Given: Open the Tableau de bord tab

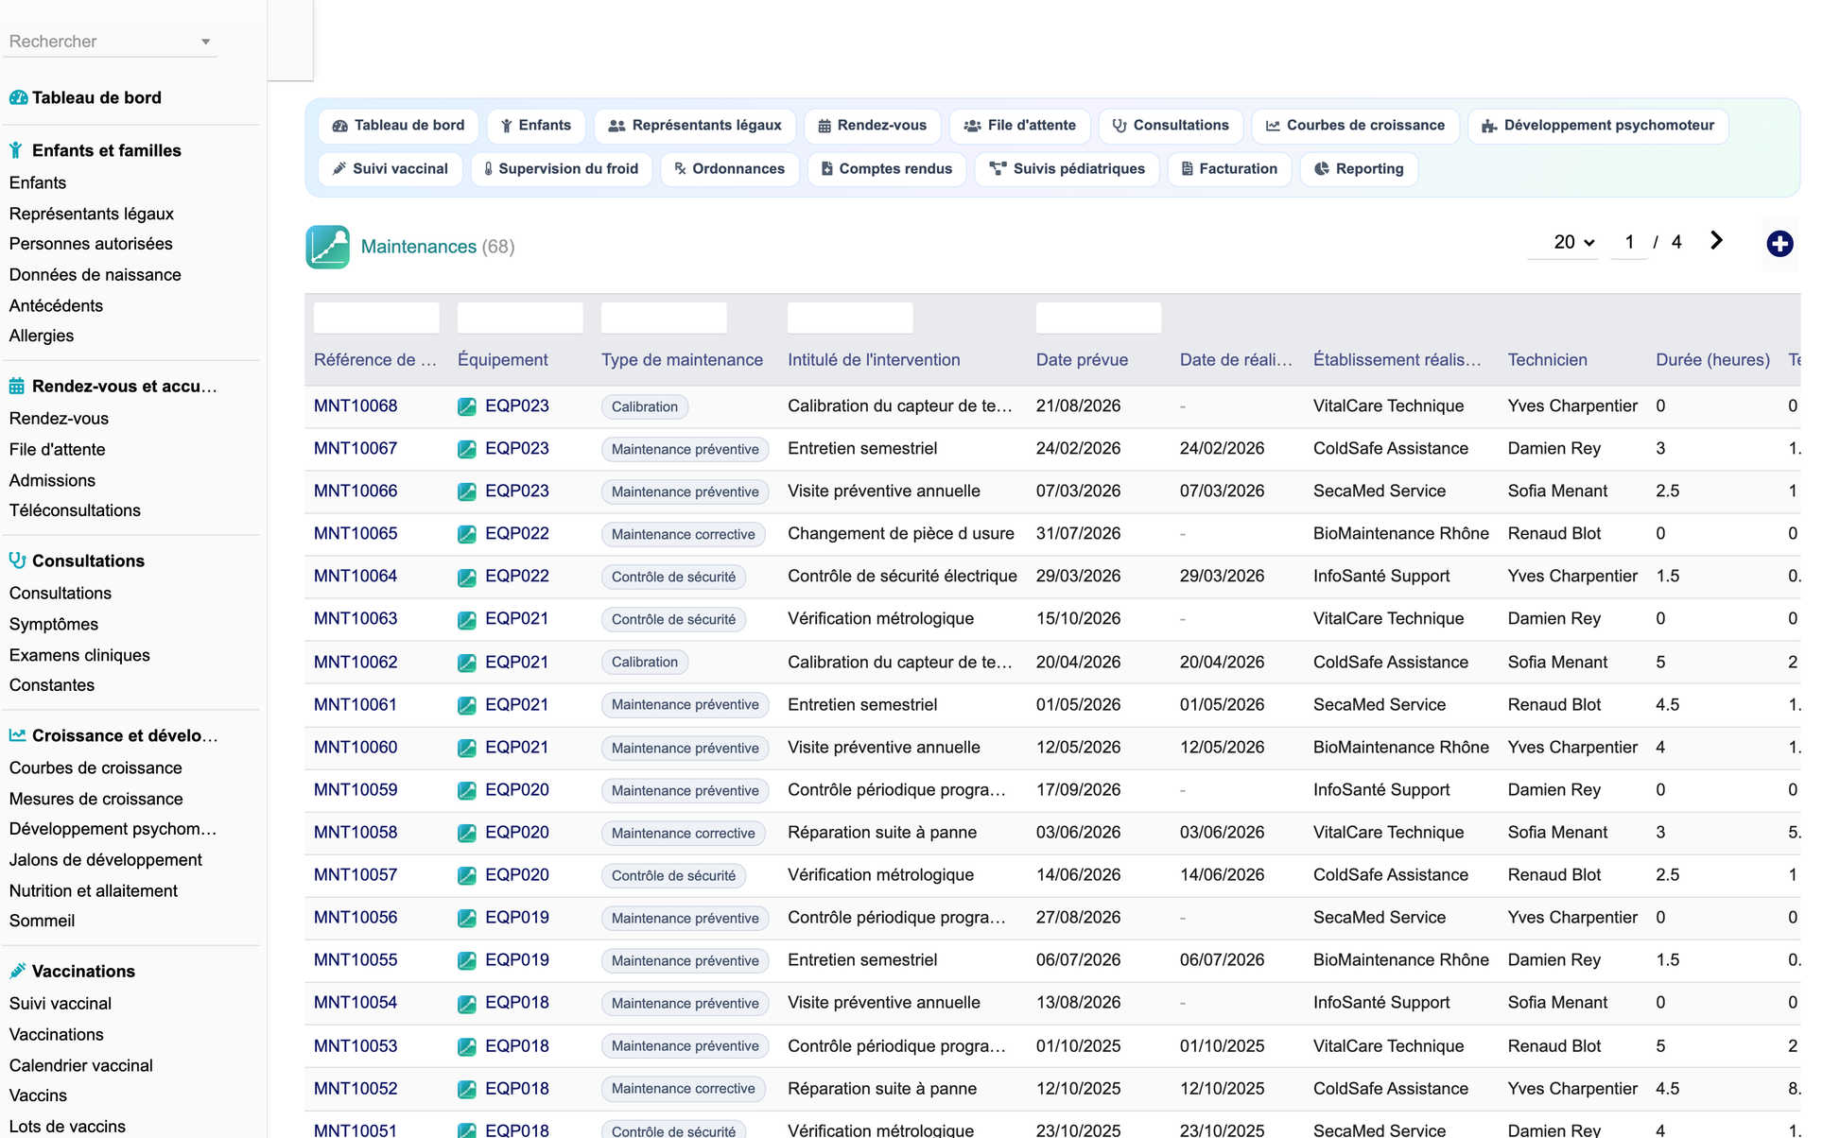Looking at the screenshot, I should coord(398,126).
